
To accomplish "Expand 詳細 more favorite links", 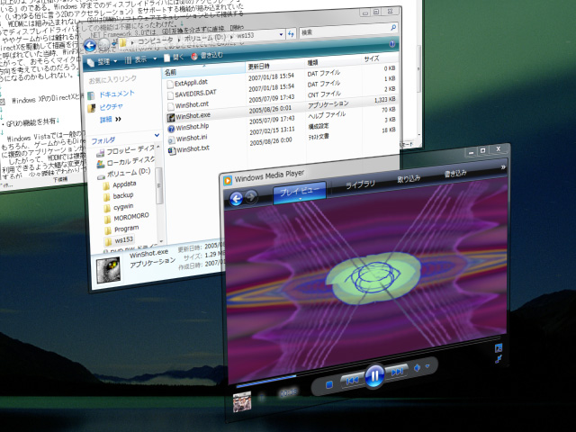I will 110,120.
